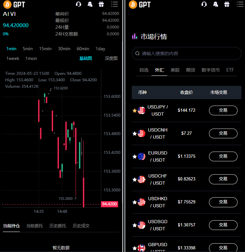Switch to ETF market category
The width and height of the screenshot is (245, 252).
(230, 70)
